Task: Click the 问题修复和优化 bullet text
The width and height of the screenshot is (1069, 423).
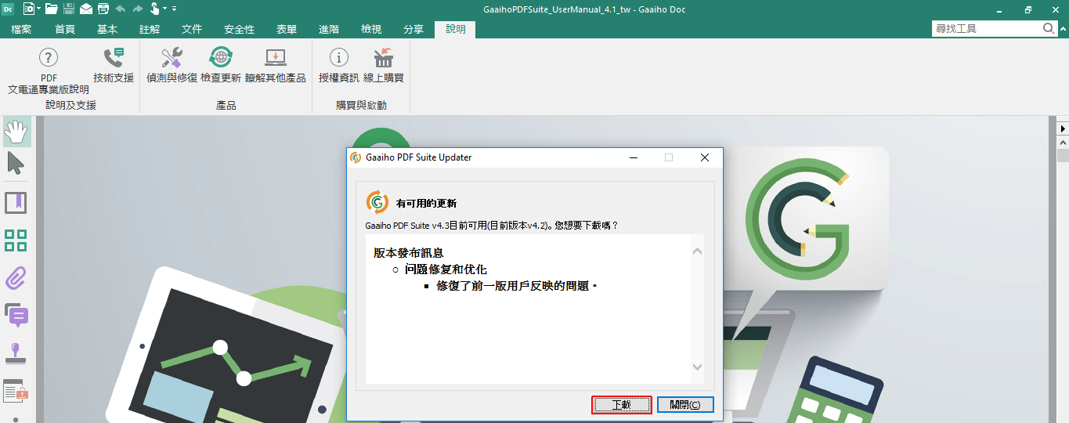Action: [446, 269]
